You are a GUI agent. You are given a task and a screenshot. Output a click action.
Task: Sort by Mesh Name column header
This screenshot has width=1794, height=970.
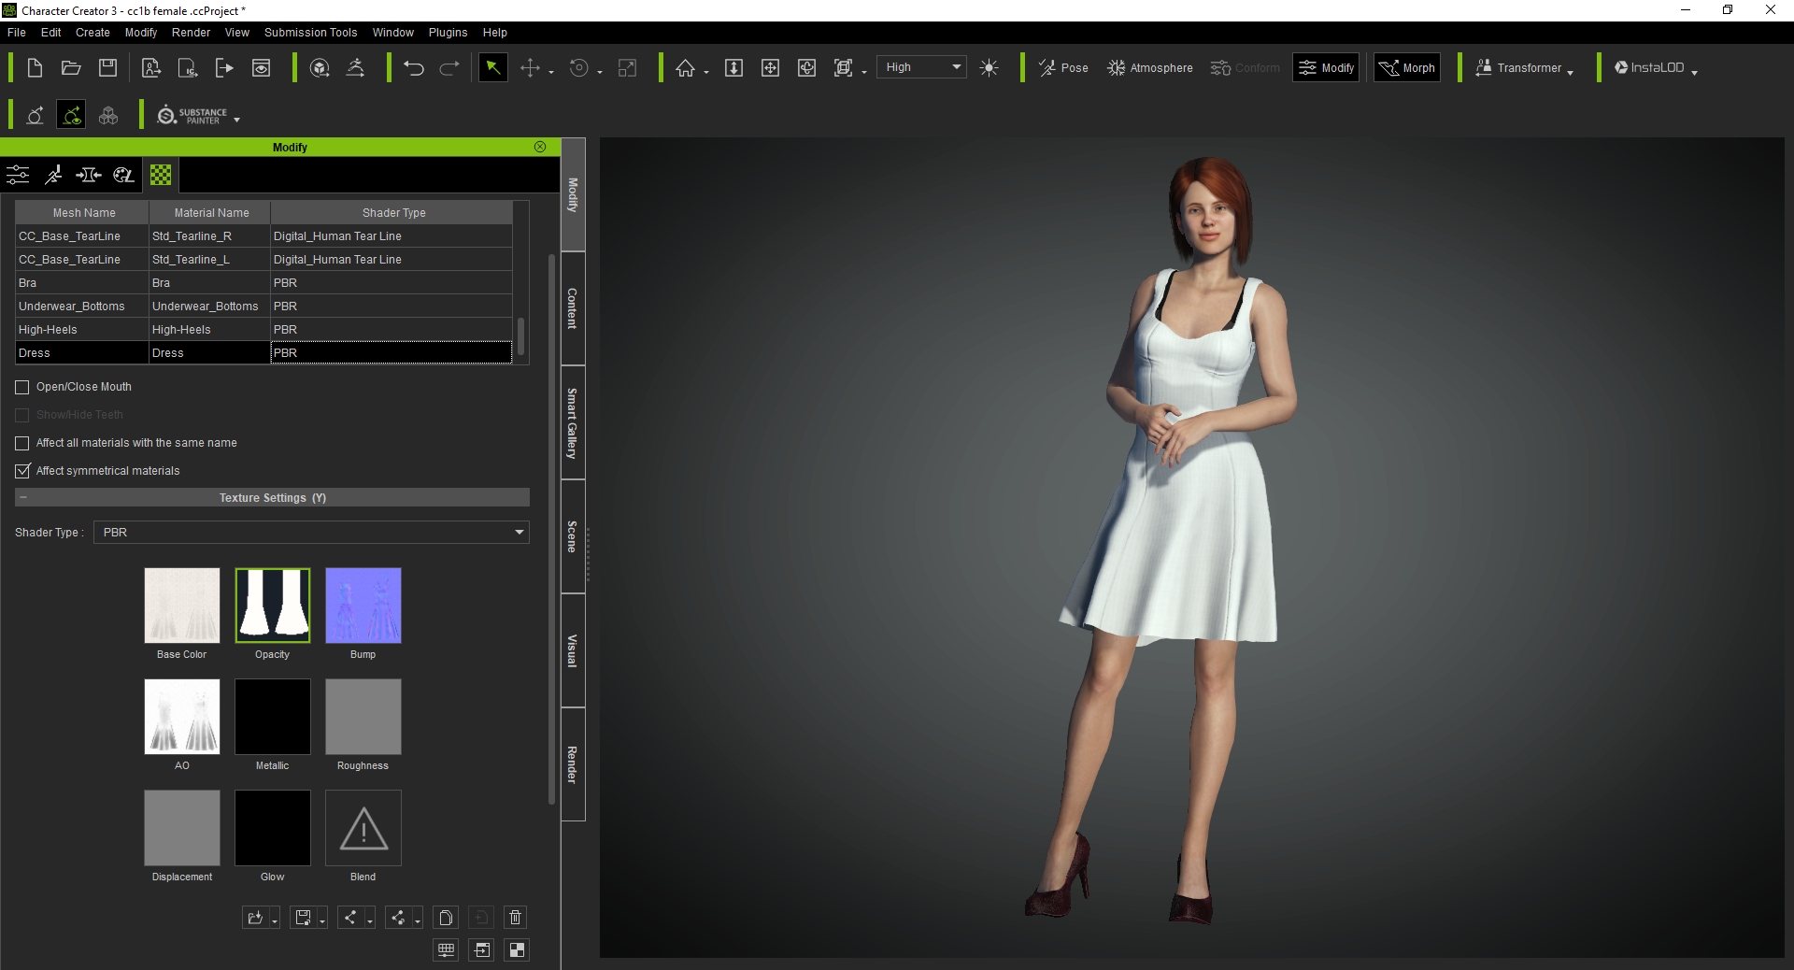pos(83,212)
